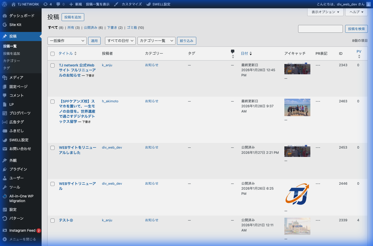Open the カテゴリー一覧 category dropdown

[156, 41]
